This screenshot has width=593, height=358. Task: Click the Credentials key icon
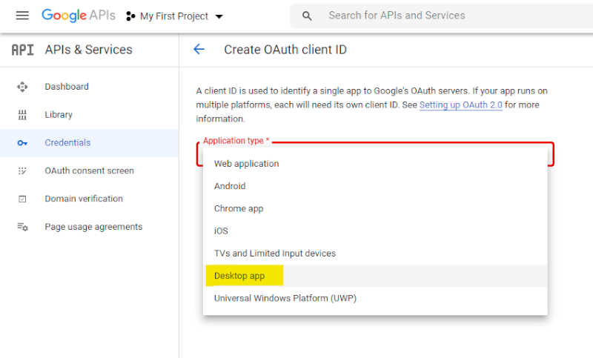22,143
